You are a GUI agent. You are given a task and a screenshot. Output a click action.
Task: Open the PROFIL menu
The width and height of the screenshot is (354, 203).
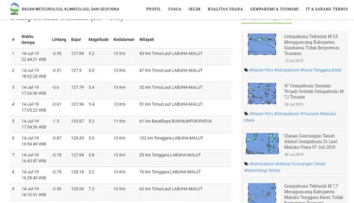click(x=153, y=9)
